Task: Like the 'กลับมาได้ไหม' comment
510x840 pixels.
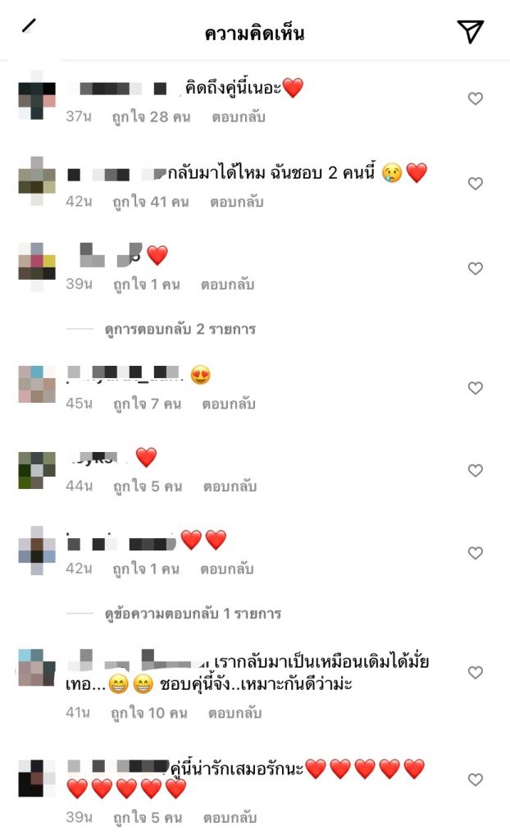Action: coord(476,183)
